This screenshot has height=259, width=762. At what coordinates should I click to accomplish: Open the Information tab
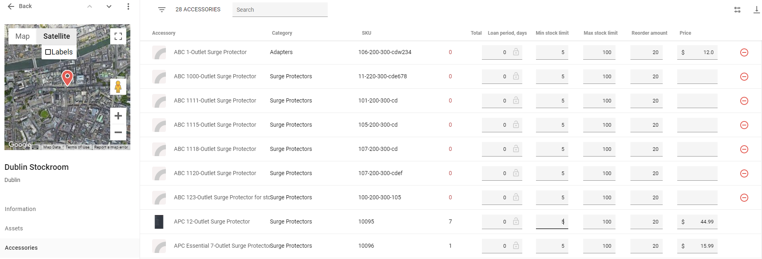pos(20,209)
